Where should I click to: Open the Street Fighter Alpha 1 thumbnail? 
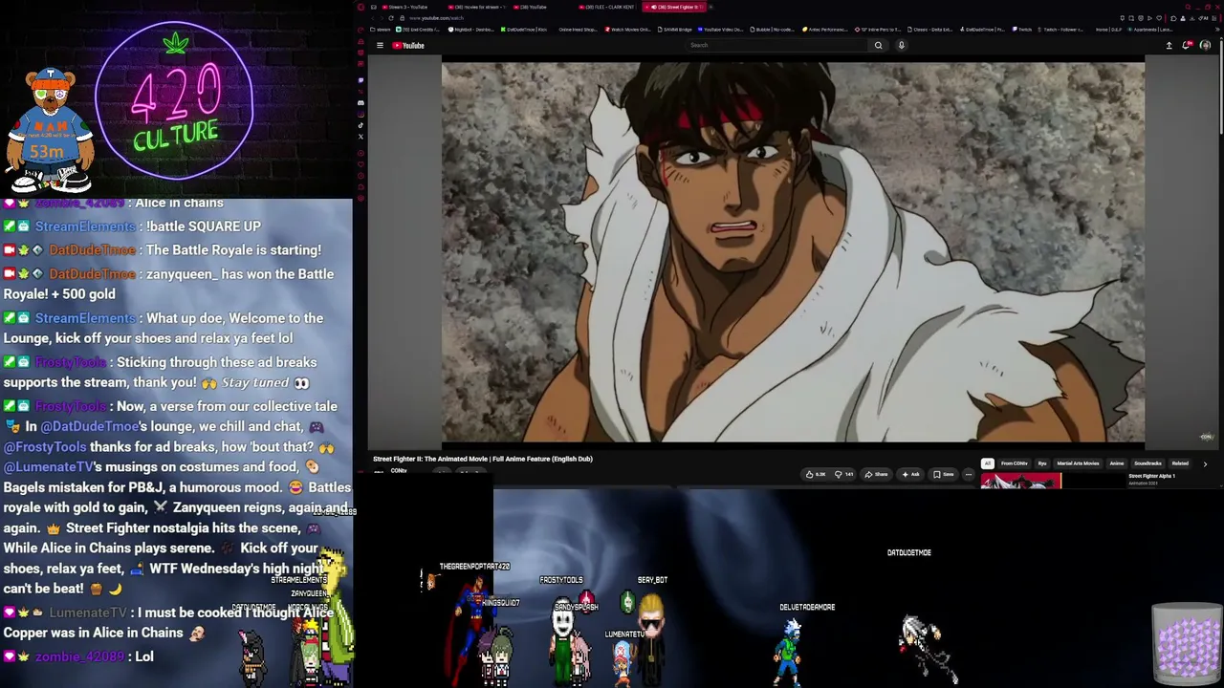pos(1020,481)
